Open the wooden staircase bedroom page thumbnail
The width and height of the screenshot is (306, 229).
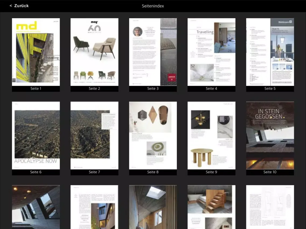click(211, 207)
